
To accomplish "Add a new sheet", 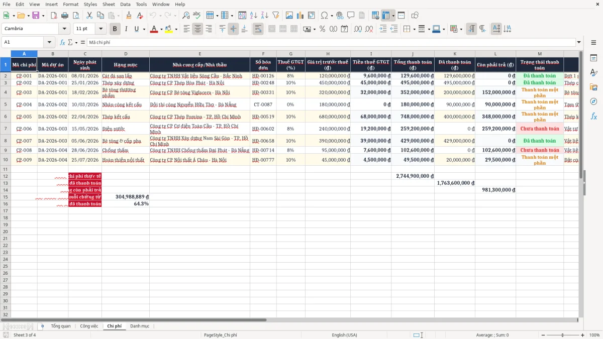I will [x=42, y=326].
